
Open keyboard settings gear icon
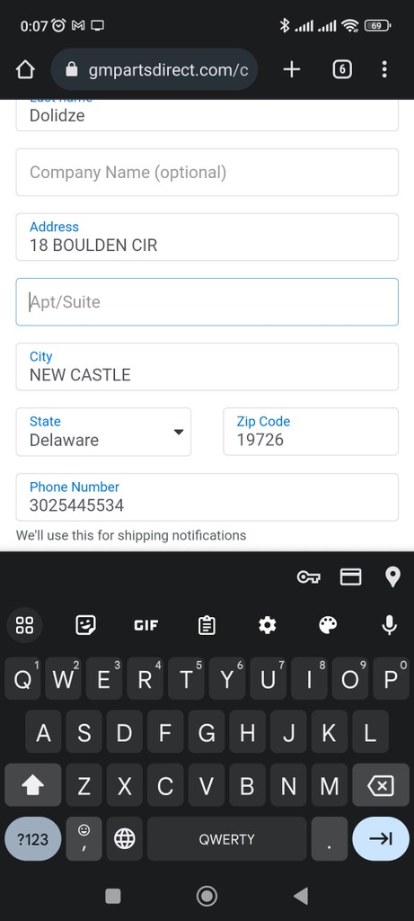point(268,625)
